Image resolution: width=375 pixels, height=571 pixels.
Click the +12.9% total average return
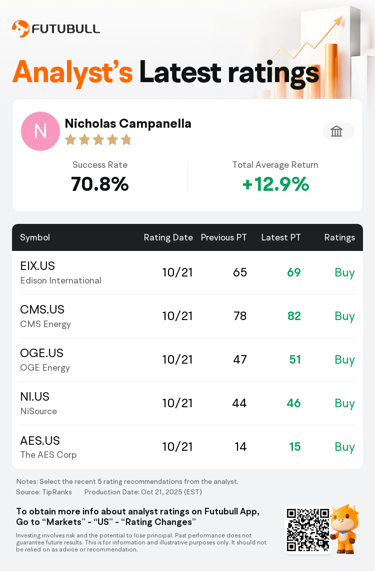click(275, 185)
